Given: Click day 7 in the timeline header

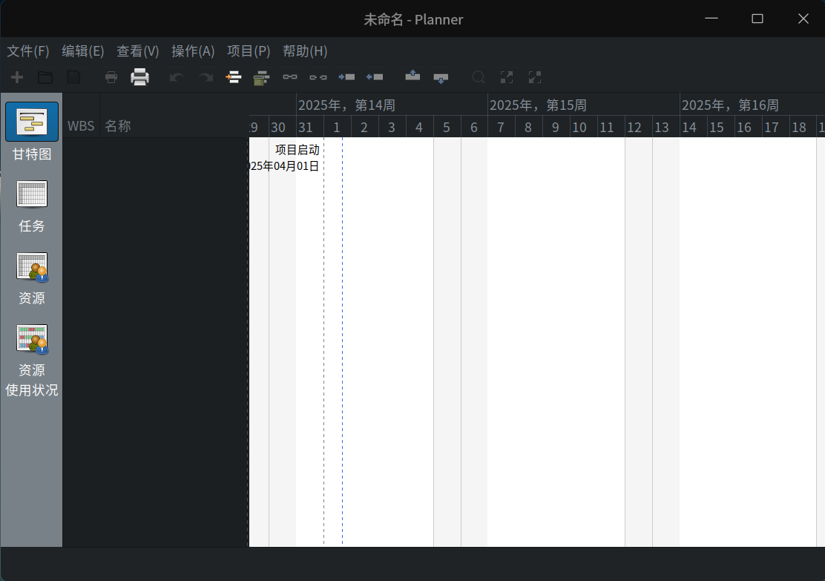Looking at the screenshot, I should click(501, 127).
